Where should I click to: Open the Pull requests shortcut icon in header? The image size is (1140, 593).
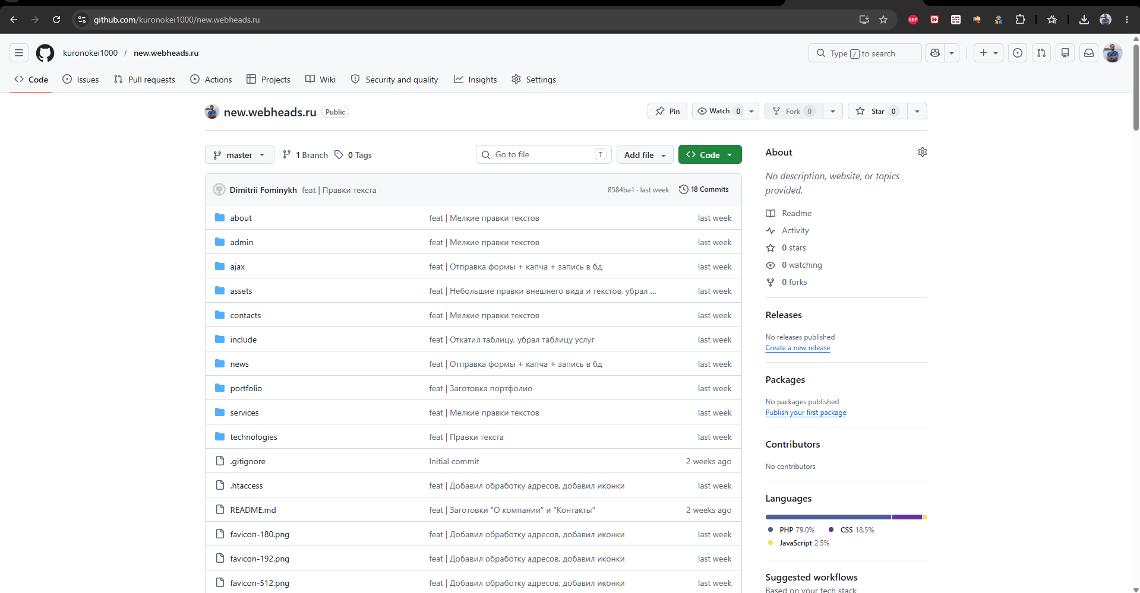(1041, 53)
